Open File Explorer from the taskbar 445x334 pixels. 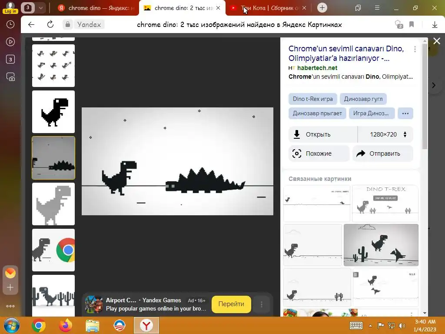click(x=93, y=326)
